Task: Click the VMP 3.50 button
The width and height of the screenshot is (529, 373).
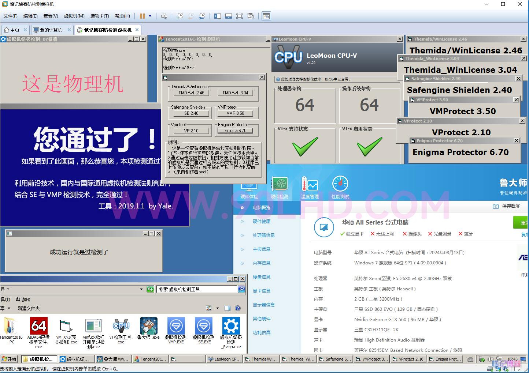Action: pos(235,113)
